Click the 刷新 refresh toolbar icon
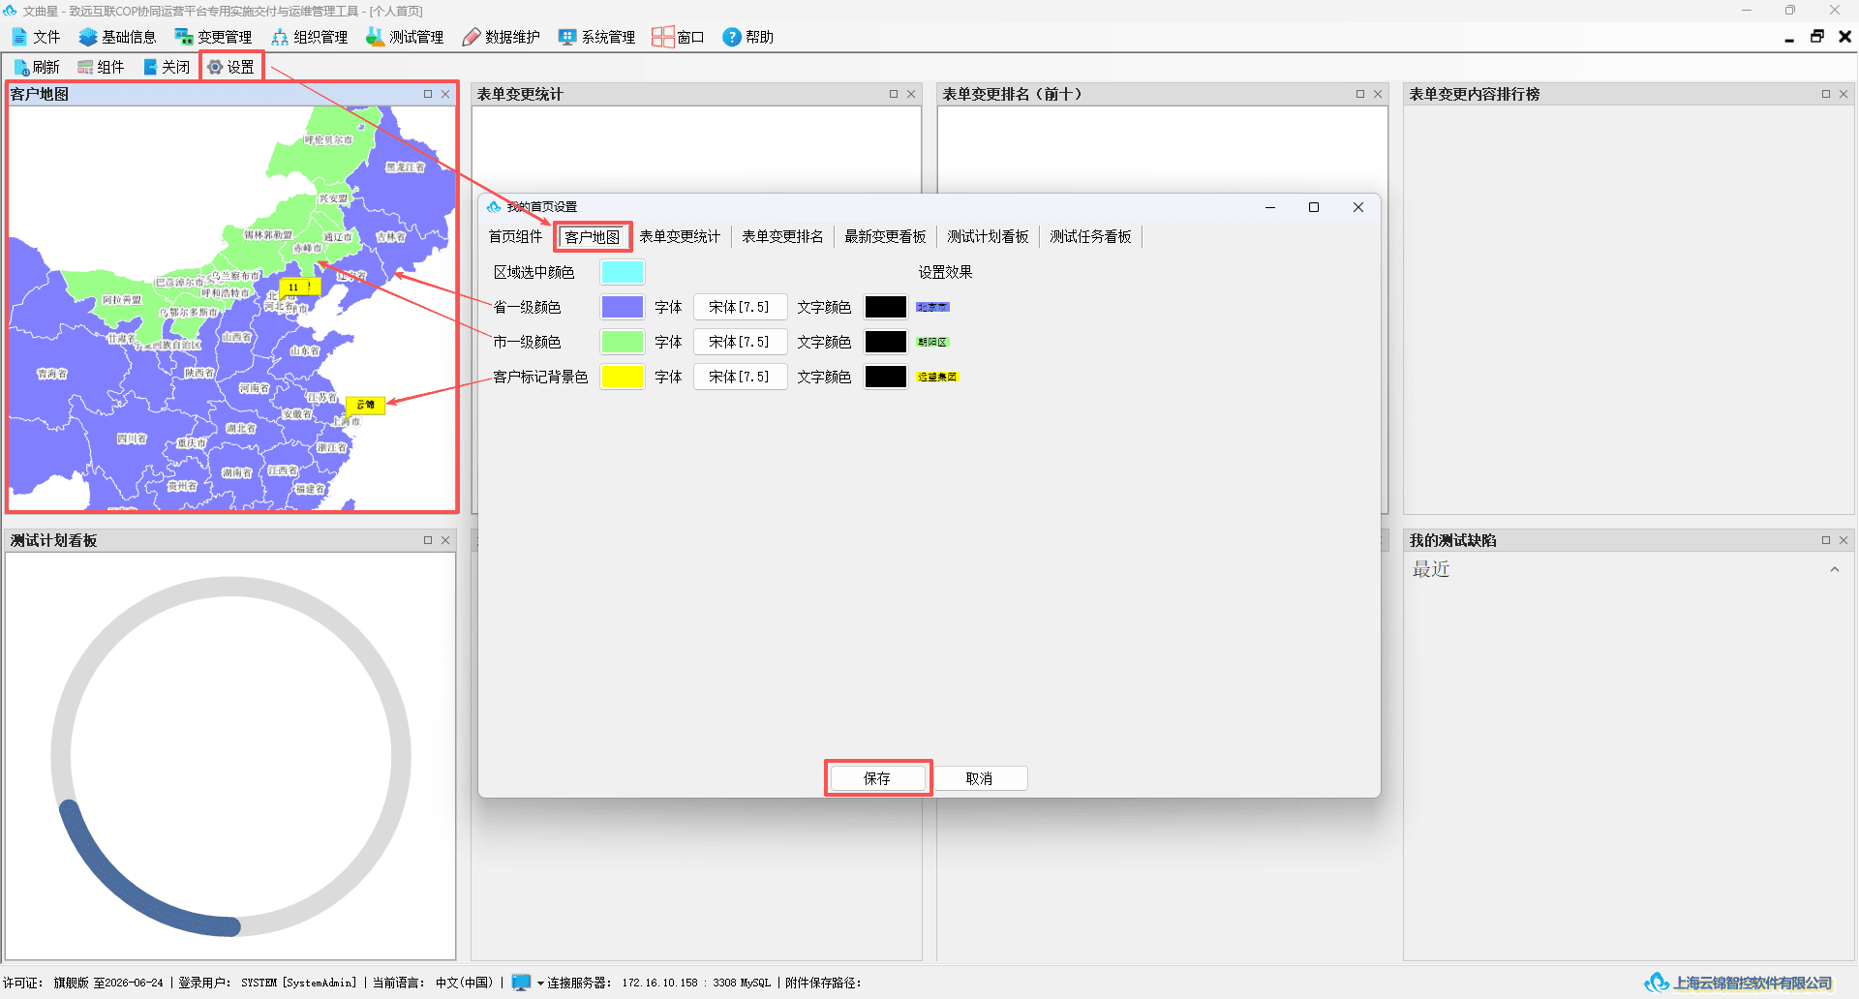Image resolution: width=1859 pixels, height=999 pixels. pos(21,67)
